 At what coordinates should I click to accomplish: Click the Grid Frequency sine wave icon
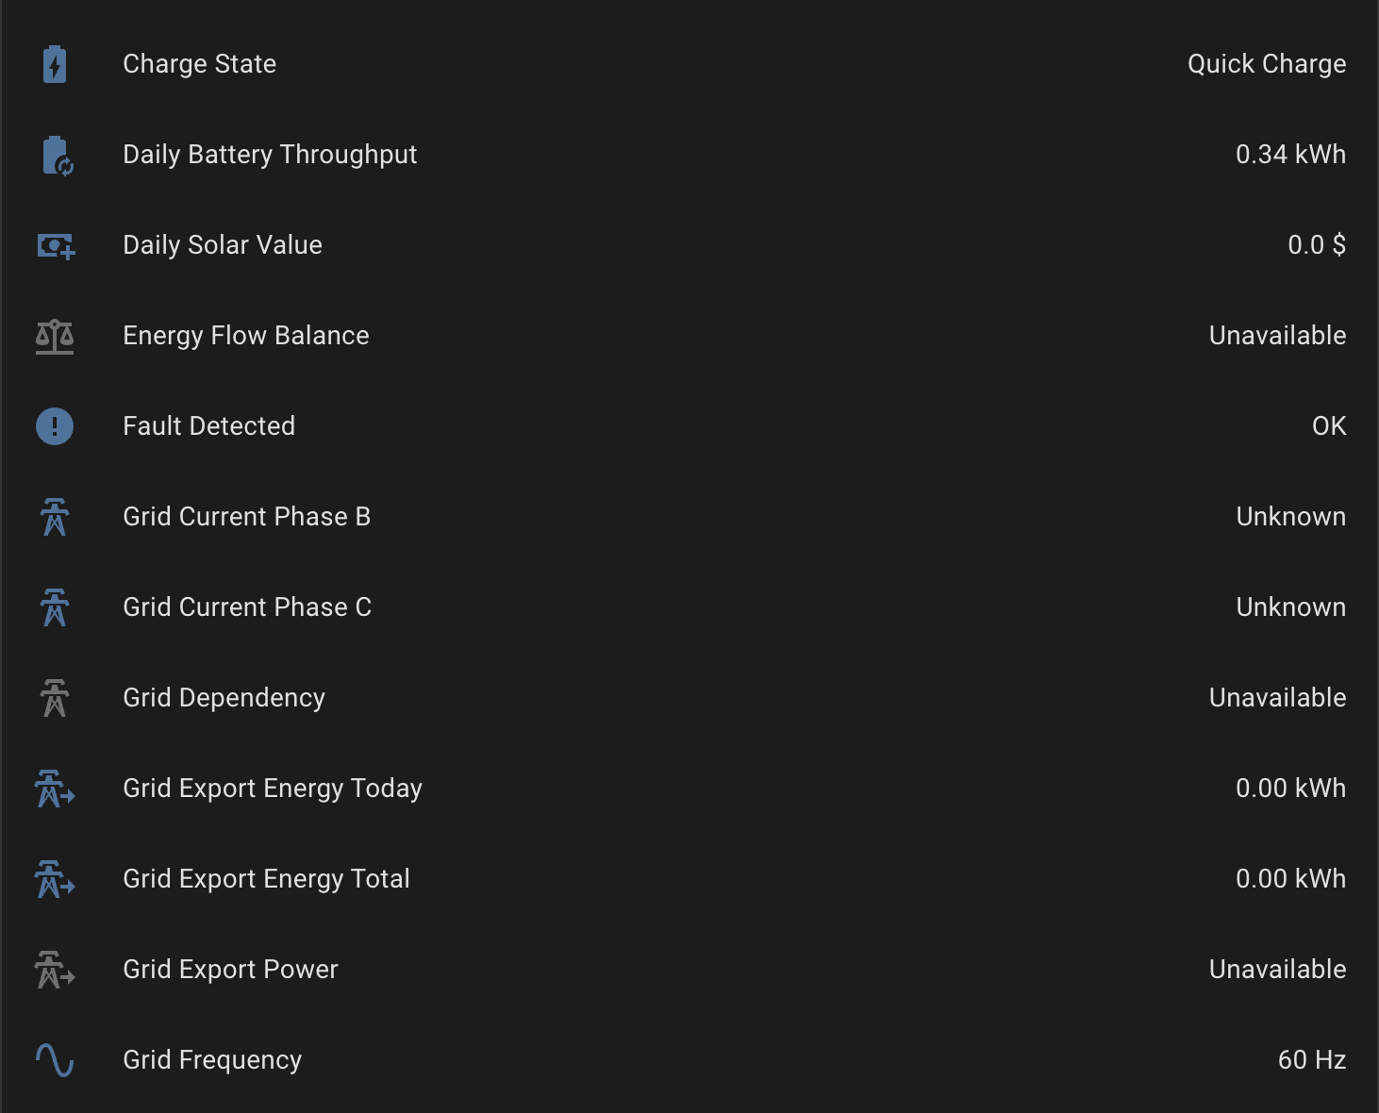[55, 1060]
